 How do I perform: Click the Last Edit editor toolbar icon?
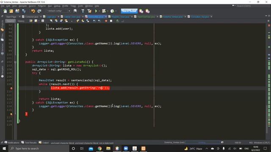click(x=31, y=21)
